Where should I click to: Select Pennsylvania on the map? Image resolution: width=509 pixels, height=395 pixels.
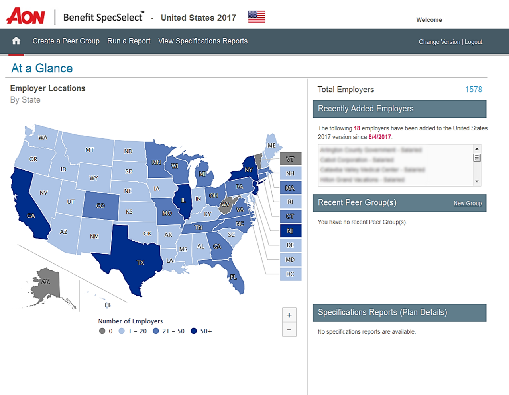point(239,186)
